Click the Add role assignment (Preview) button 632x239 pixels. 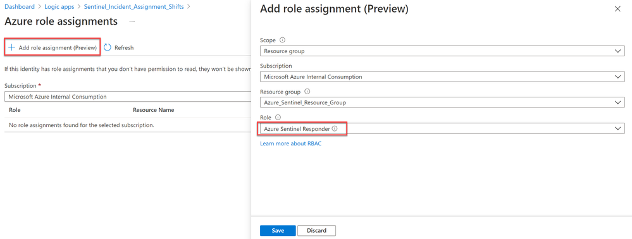[53, 47]
